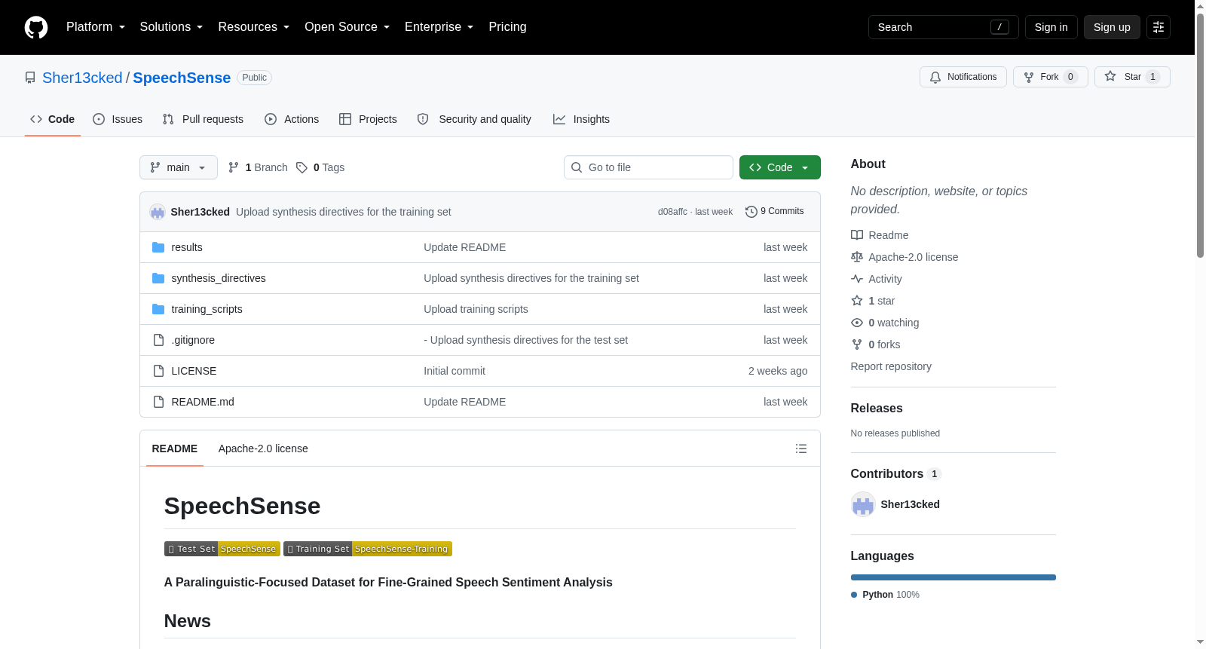Open the results folder icon
The width and height of the screenshot is (1206, 649).
pos(158,247)
